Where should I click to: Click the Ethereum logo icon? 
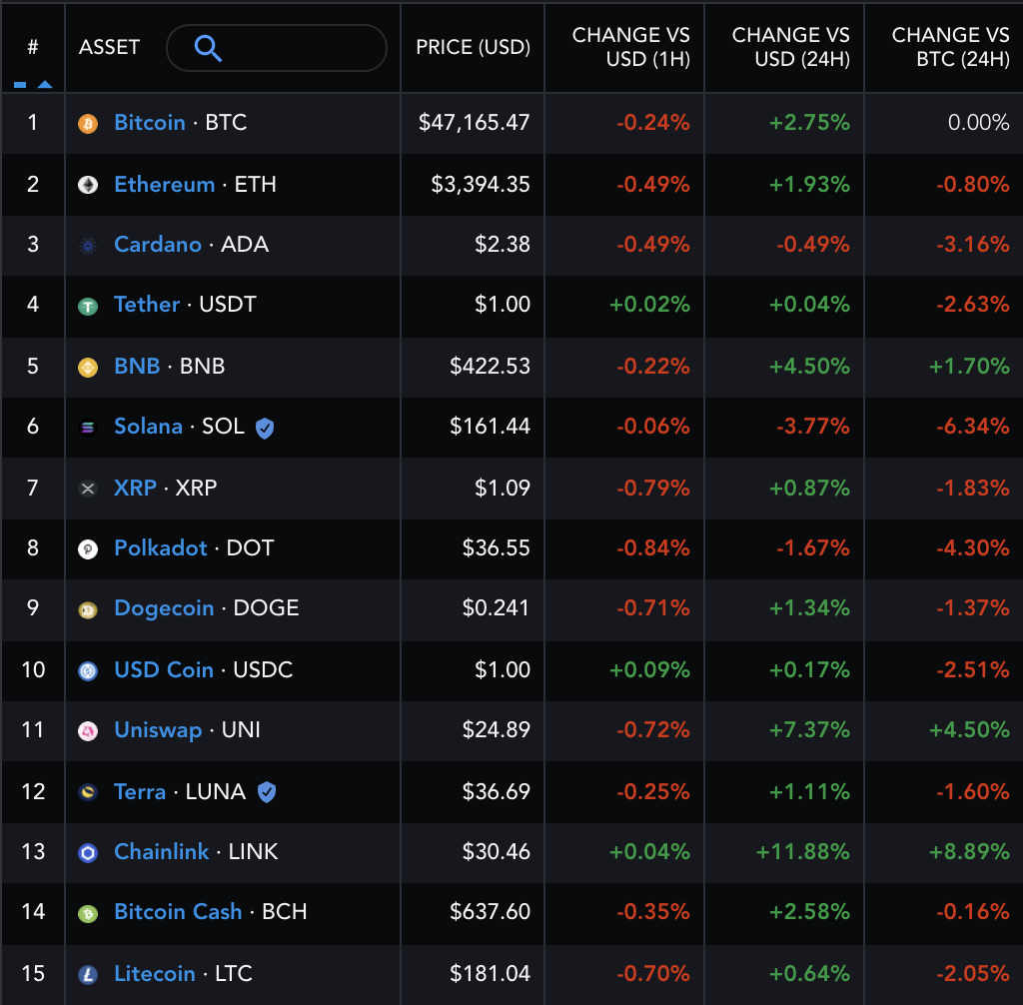coord(88,185)
